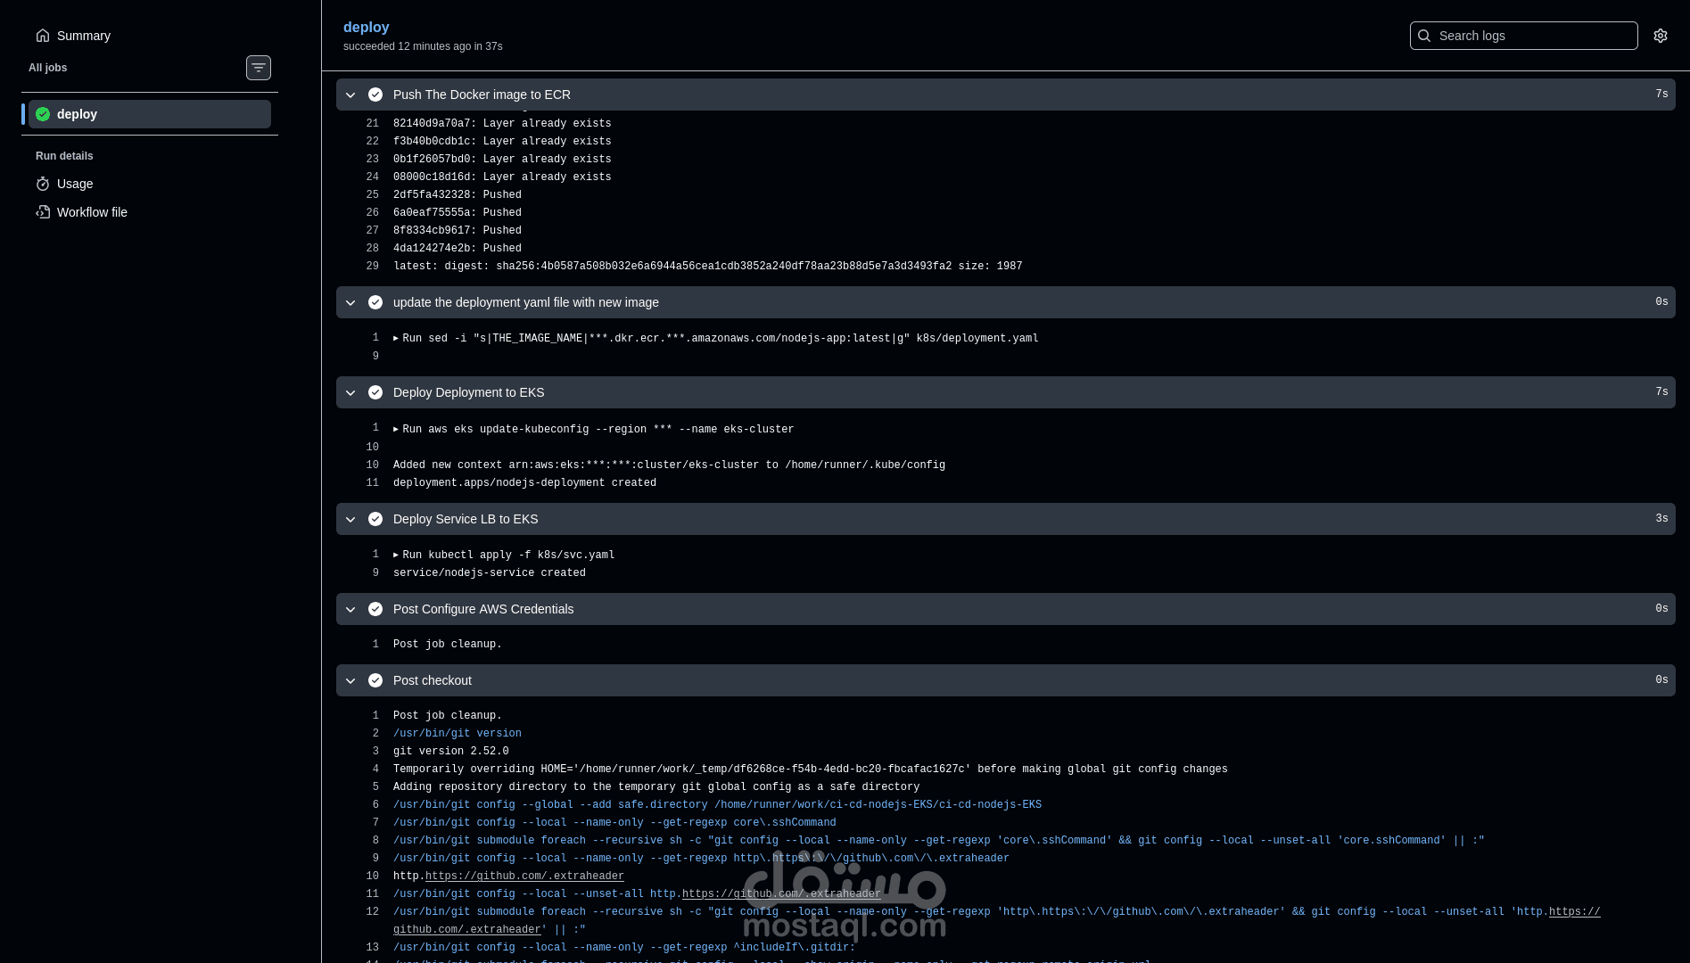1690x963 pixels.
Task: Select Summary in the sidebar
Action: pos(83,35)
